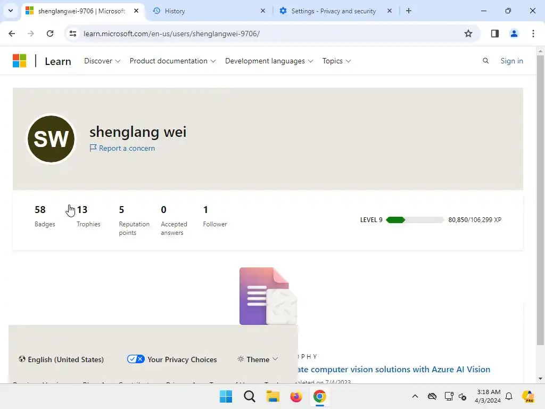The width and height of the screenshot is (545, 409).
Task: Switch to the History tab
Action: click(x=205, y=11)
